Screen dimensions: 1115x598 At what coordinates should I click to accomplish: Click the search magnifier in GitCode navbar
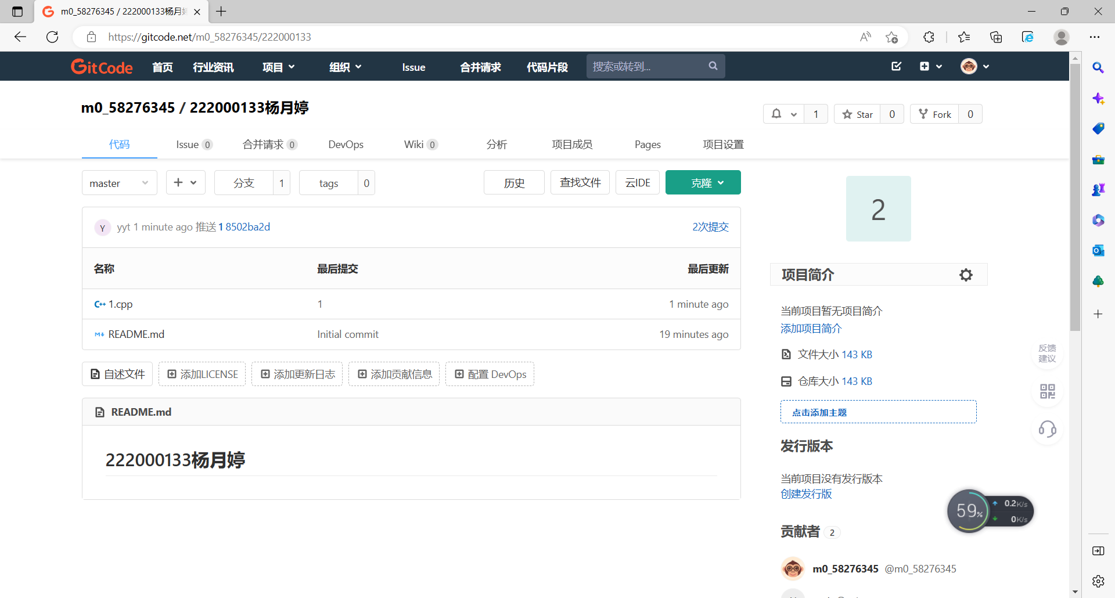pos(713,66)
